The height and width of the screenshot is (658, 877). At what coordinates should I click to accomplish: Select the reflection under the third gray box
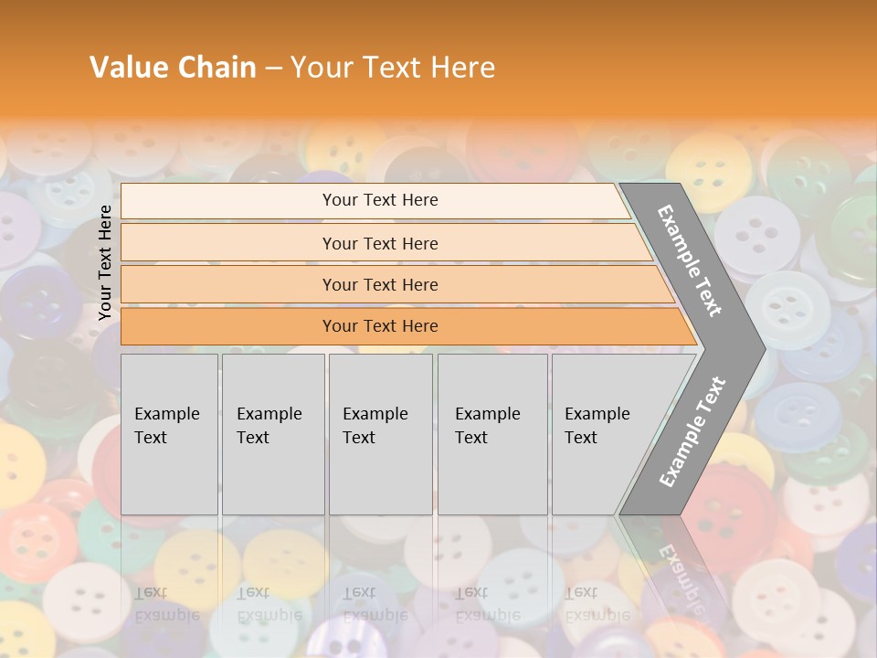coord(380,582)
